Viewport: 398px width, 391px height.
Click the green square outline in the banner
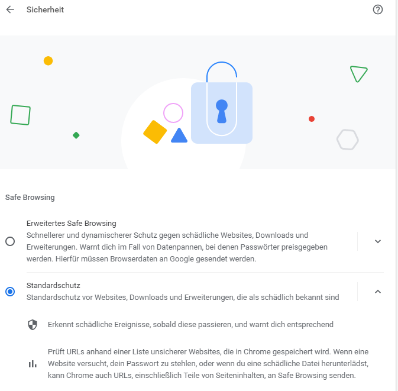click(x=20, y=115)
